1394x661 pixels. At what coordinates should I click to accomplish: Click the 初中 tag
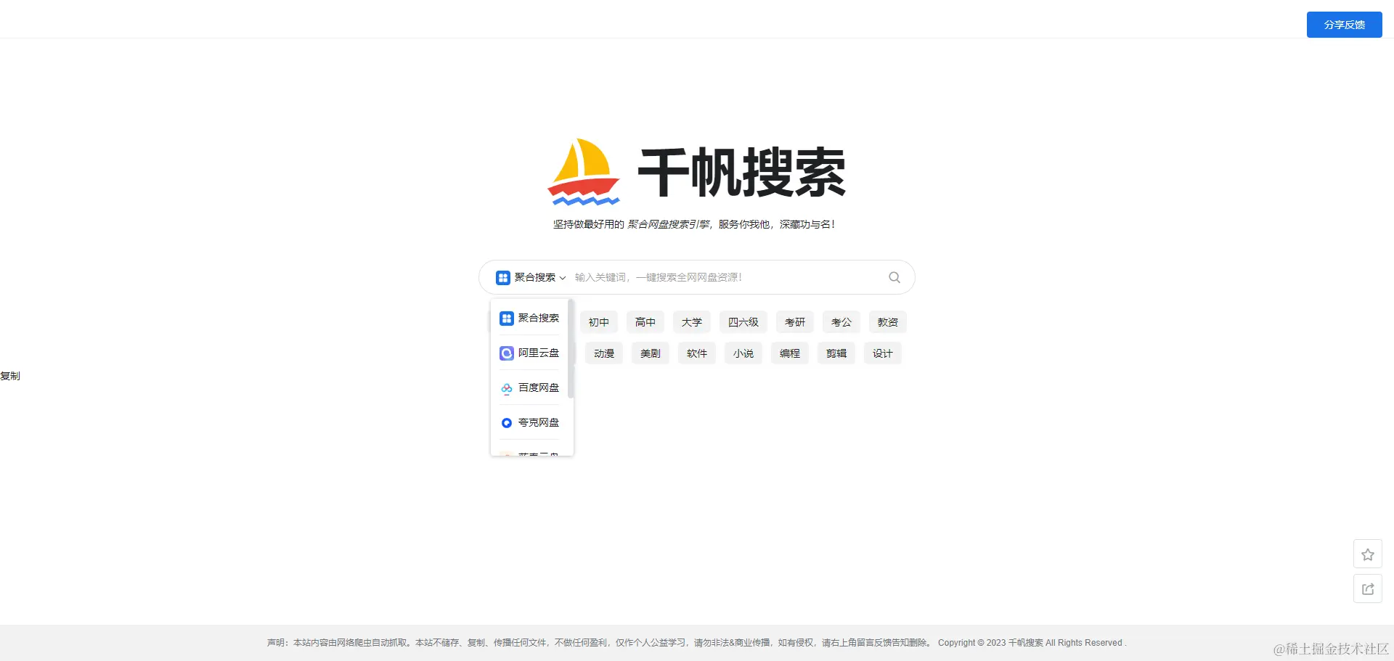pos(599,322)
